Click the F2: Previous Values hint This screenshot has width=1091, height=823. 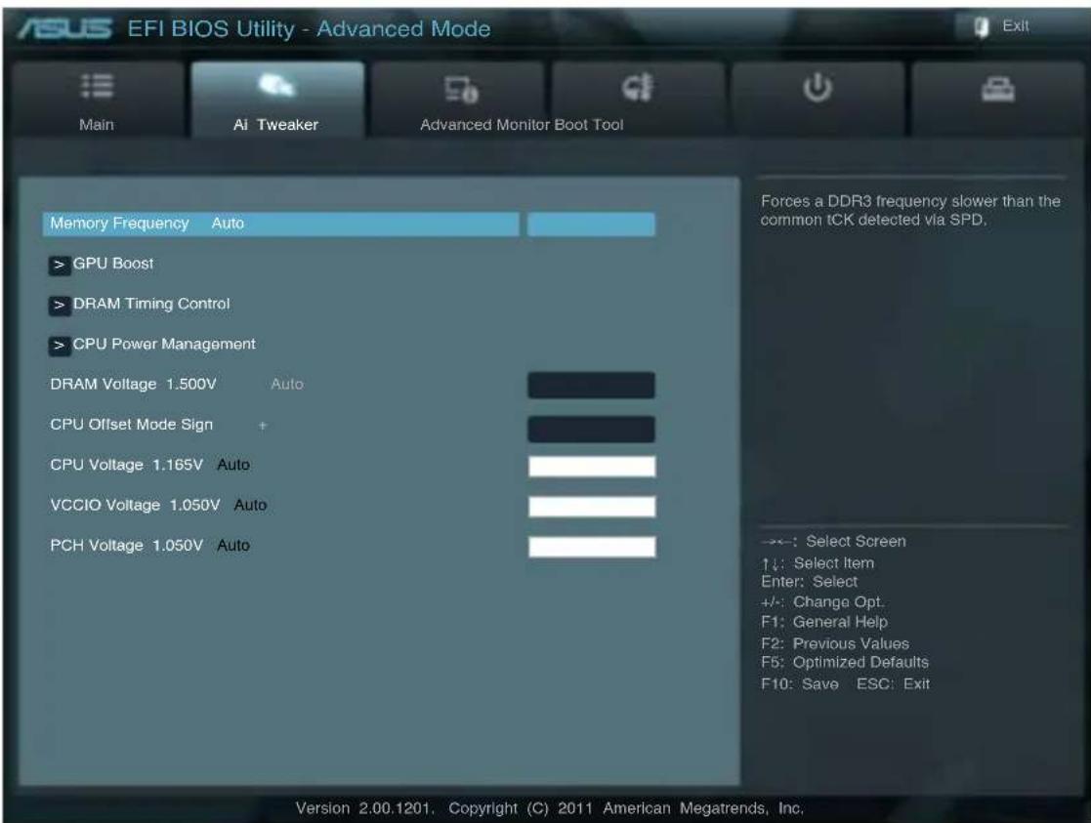[835, 643]
